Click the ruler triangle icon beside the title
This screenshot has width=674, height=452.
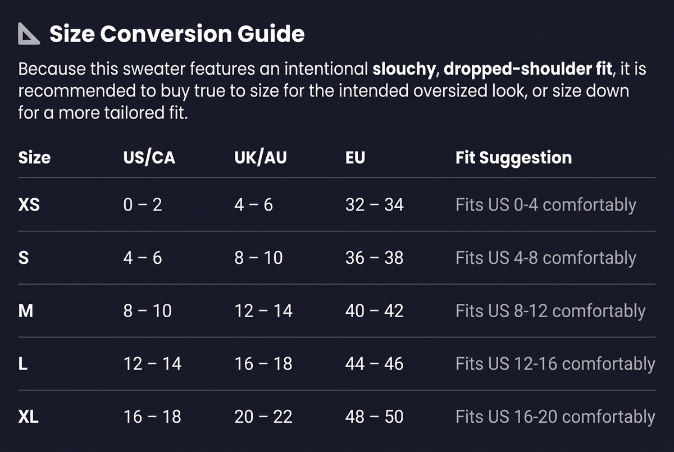tap(29, 34)
